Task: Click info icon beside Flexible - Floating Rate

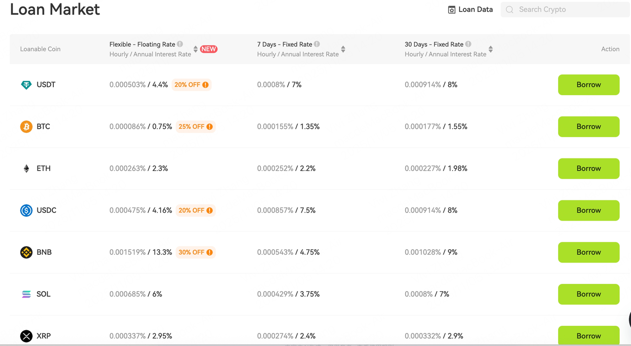Action: pyautogui.click(x=180, y=44)
